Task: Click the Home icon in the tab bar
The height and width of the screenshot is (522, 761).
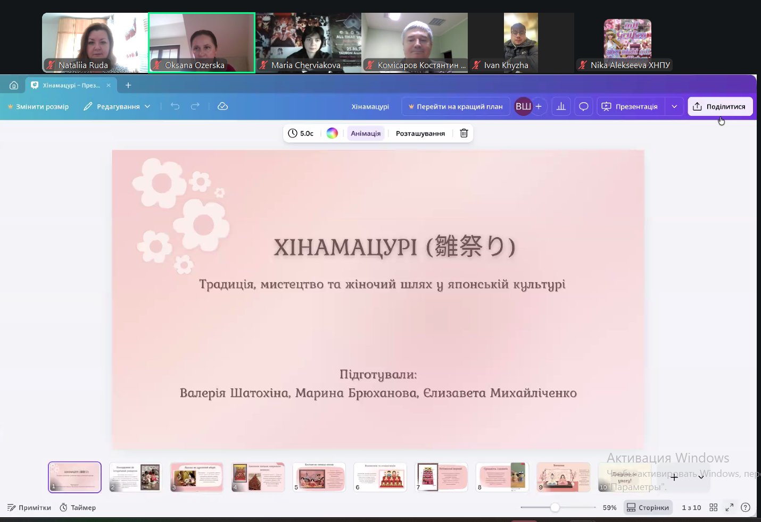Action: pos(14,85)
